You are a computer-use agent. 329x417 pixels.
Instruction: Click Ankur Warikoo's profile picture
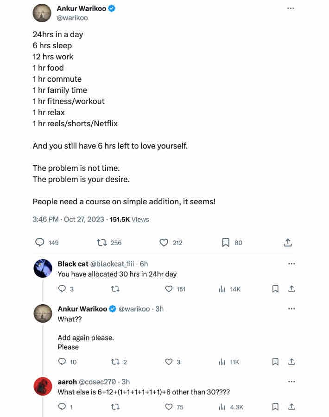point(42,13)
